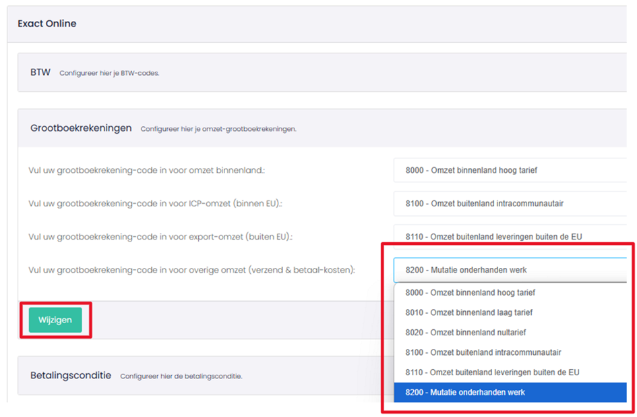Image resolution: width=637 pixels, height=417 pixels.
Task: Click the Exact Online panel title
Action: click(47, 24)
